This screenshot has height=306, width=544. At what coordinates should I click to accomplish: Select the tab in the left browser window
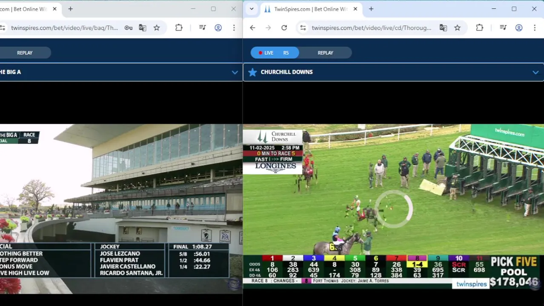click(x=30, y=9)
